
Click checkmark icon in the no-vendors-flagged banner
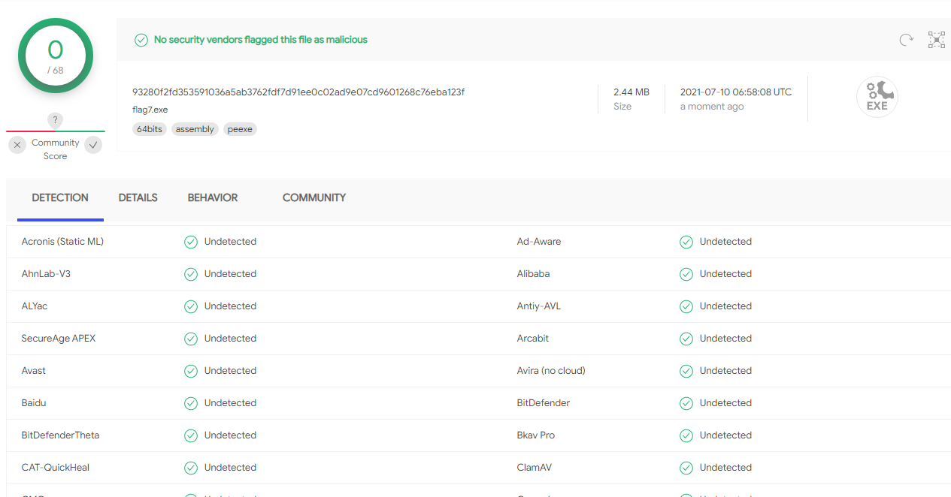coord(141,40)
